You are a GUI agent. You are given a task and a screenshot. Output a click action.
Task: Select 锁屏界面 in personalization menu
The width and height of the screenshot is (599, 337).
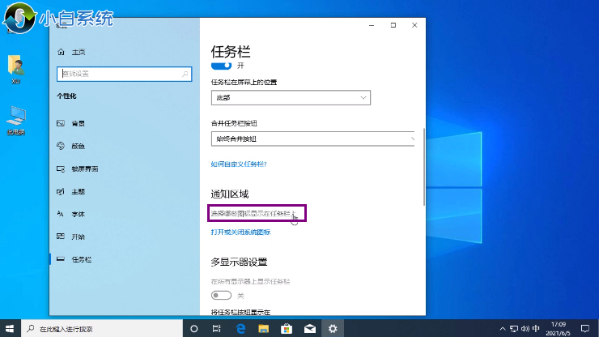85,168
